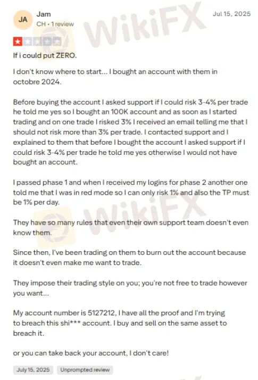Click the paragraph starting Before buying the account
Viewport: 258px width, 380px height.
tap(130, 132)
